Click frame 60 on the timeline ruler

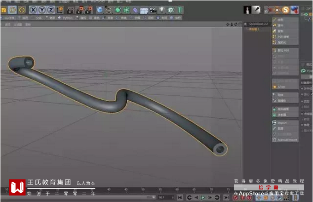[x=177, y=190]
